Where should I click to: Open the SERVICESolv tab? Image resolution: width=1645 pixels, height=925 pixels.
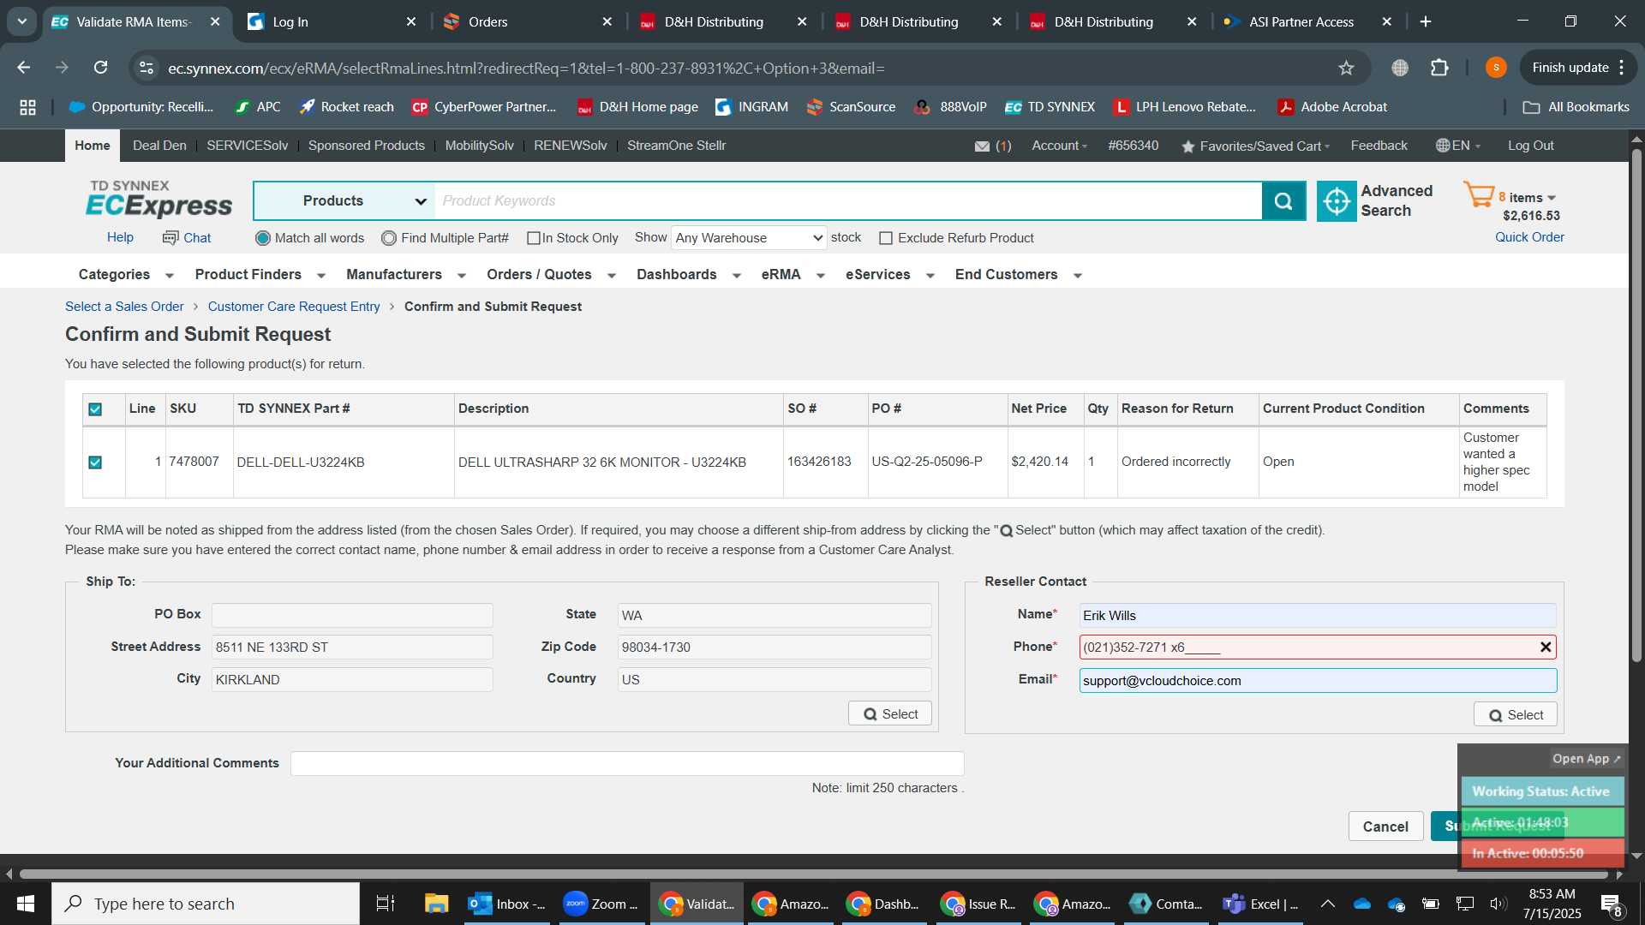pos(247,146)
